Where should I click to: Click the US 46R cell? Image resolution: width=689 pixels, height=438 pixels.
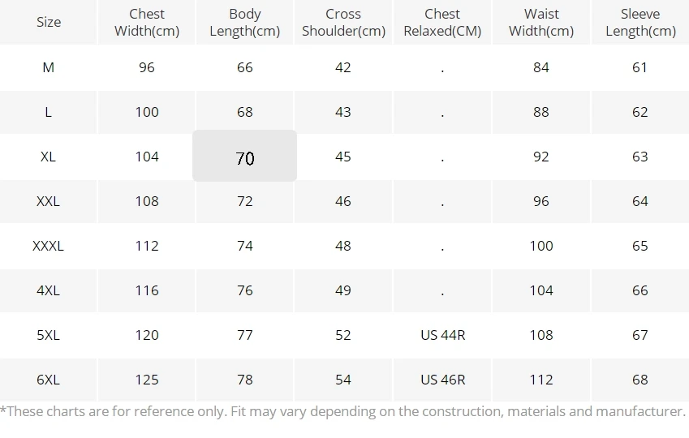(x=442, y=380)
